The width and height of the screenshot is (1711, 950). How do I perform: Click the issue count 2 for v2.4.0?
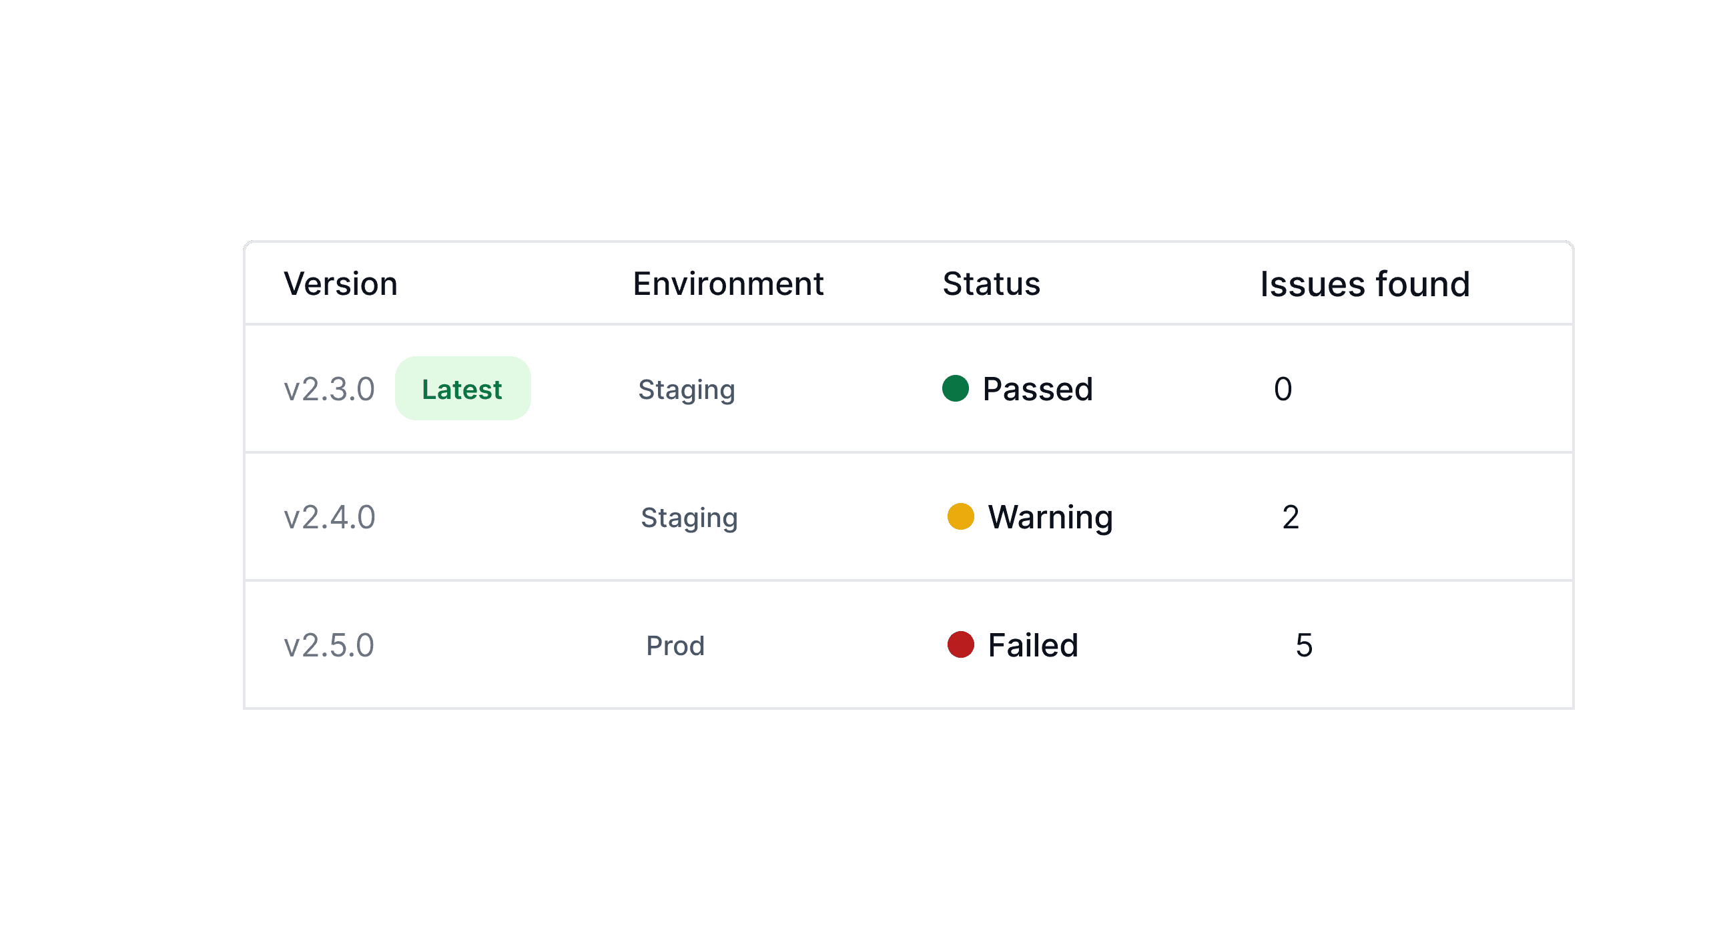pos(1291,516)
